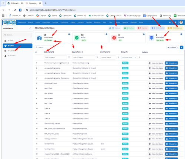Image resolution: width=185 pixels, height=159 pixels.
Task: Click the With Levels layers icon
Action: click(x=151, y=38)
